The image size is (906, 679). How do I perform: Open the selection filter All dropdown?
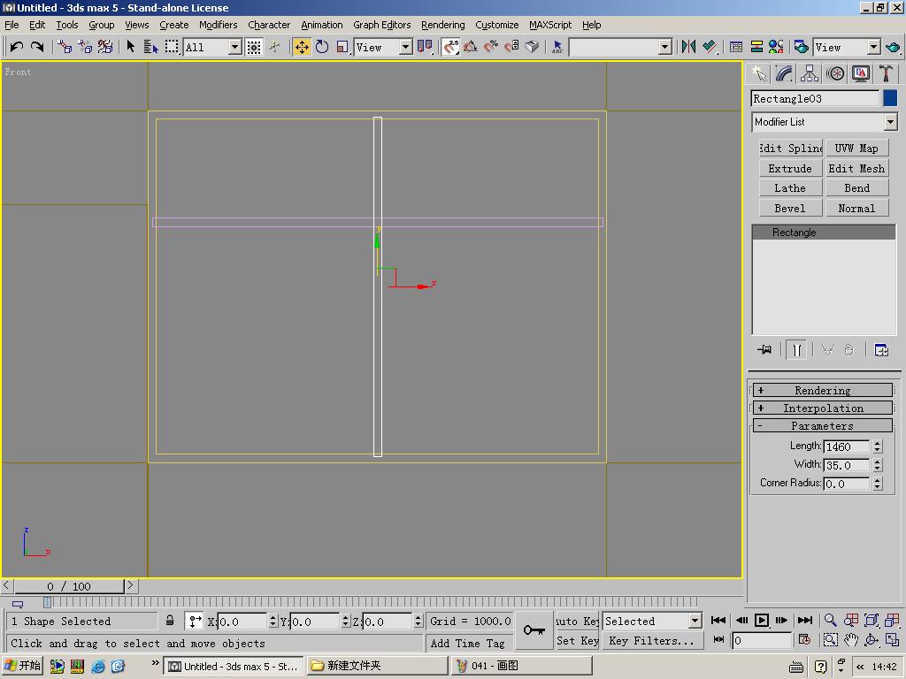[x=234, y=48]
